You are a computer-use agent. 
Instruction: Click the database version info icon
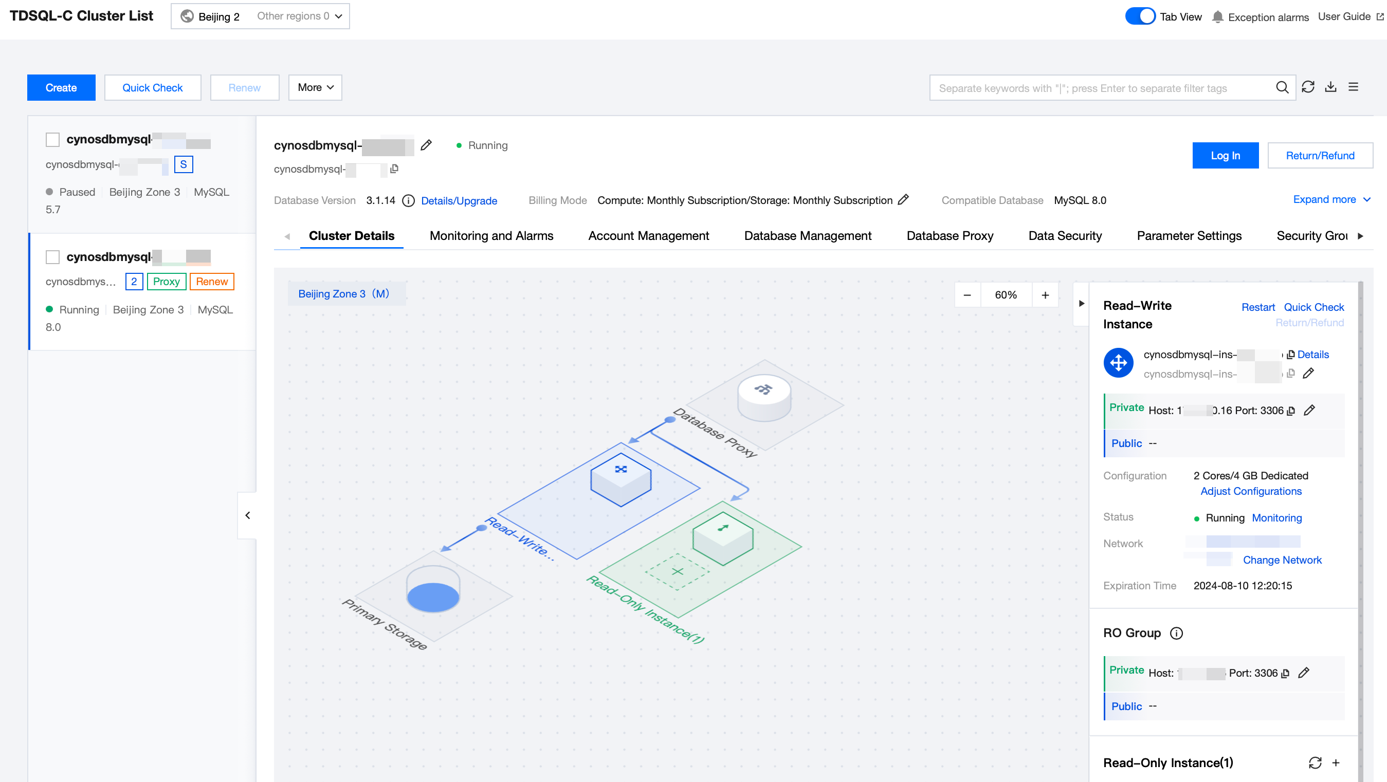click(x=408, y=201)
